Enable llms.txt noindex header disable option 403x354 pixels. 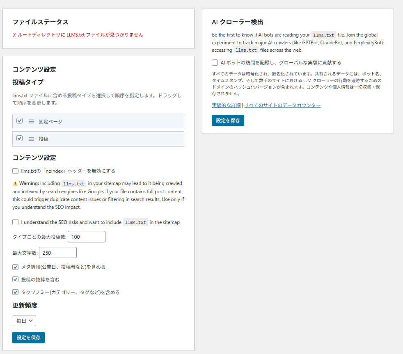[16, 171]
